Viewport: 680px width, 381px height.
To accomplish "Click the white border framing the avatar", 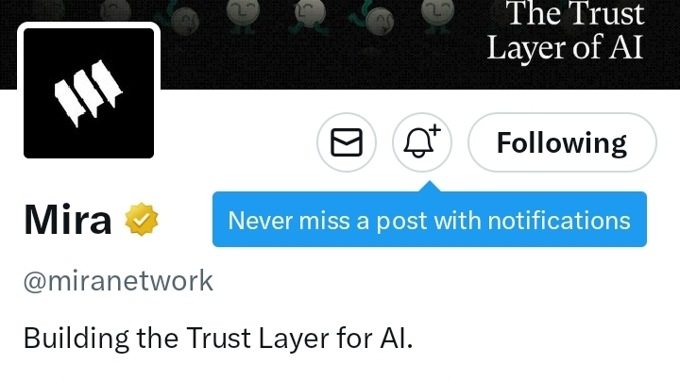I will (x=89, y=25).
